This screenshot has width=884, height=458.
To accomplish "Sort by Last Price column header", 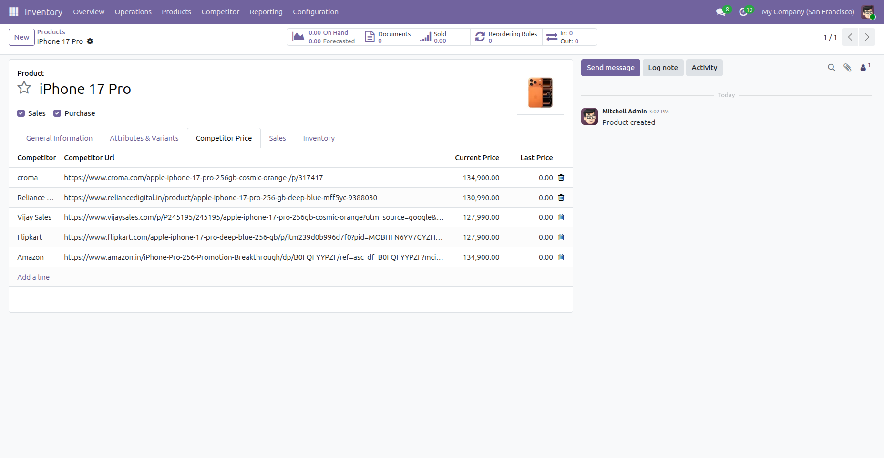I will click(x=536, y=158).
